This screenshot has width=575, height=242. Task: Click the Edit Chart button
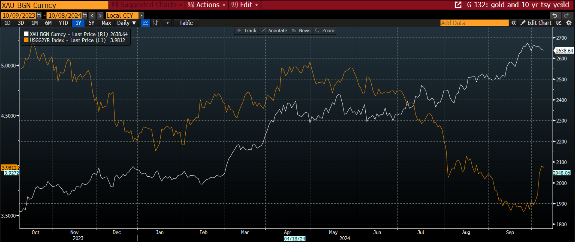coord(536,23)
